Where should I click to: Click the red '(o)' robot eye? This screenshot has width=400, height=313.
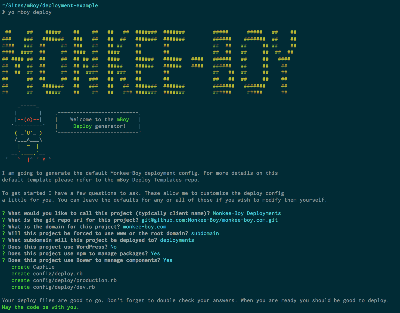pyautogui.click(x=28, y=119)
